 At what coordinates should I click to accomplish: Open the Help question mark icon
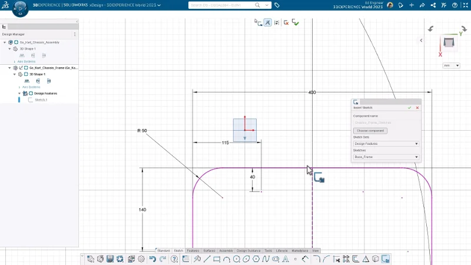[174, 259]
